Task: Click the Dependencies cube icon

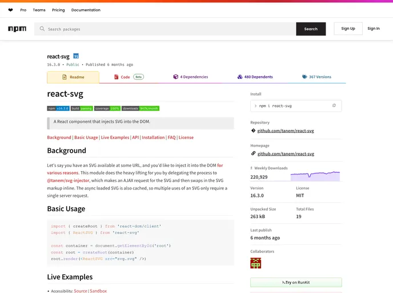Action: [x=176, y=77]
